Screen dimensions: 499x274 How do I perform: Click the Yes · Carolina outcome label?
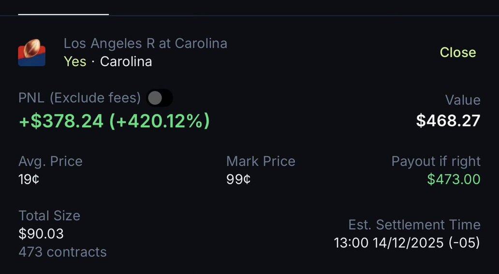coord(108,62)
